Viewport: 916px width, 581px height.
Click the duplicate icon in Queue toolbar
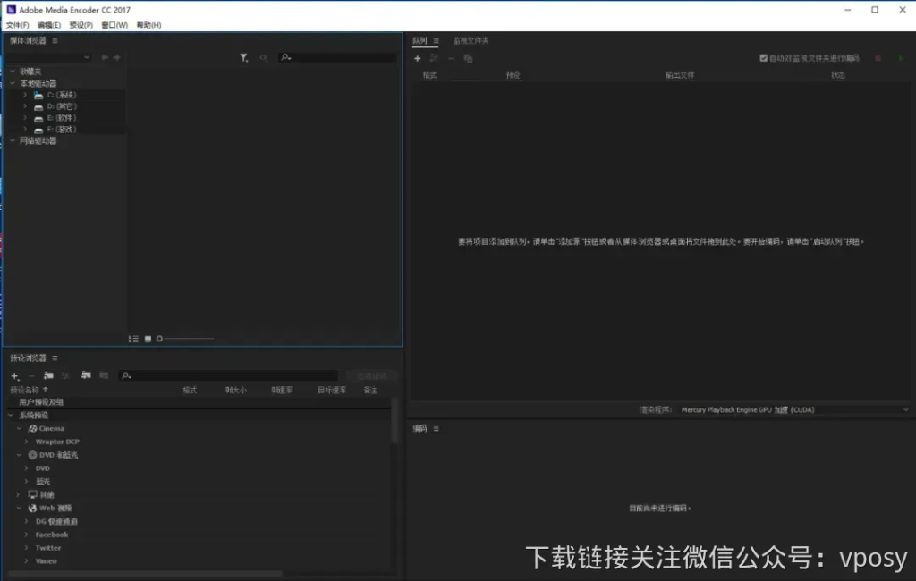pos(468,58)
